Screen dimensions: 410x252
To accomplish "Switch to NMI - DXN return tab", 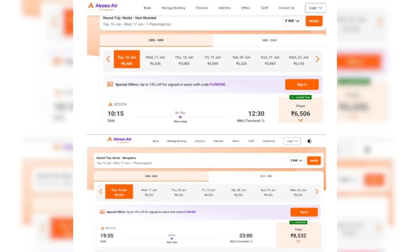I will (x=269, y=40).
